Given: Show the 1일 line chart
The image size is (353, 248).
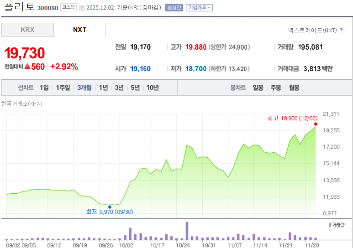Looking at the screenshot, I should coord(44,88).
